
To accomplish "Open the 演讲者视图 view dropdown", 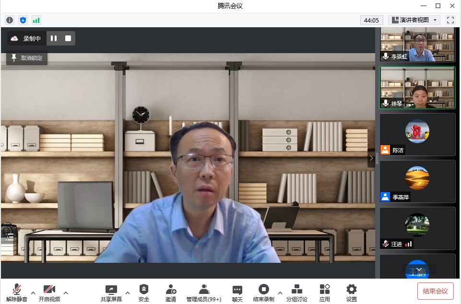I will click(414, 20).
